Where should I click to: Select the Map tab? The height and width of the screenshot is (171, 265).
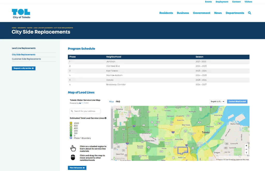(111, 102)
